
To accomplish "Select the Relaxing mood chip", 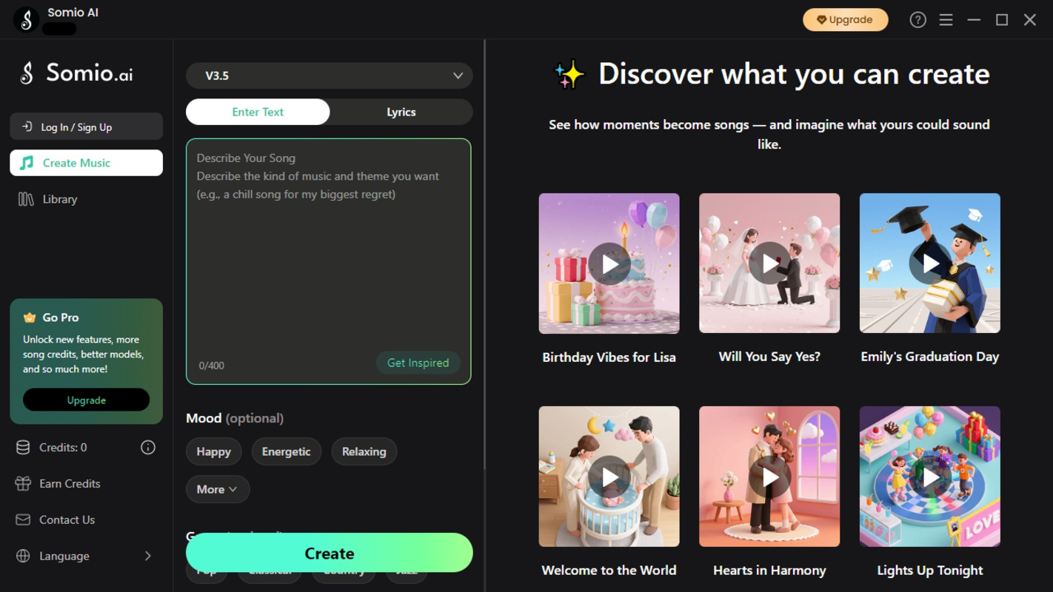I will pyautogui.click(x=364, y=451).
